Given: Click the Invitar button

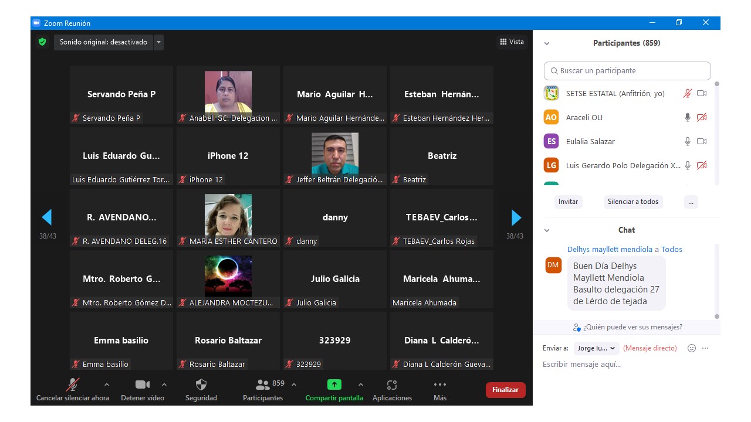Looking at the screenshot, I should click(568, 202).
